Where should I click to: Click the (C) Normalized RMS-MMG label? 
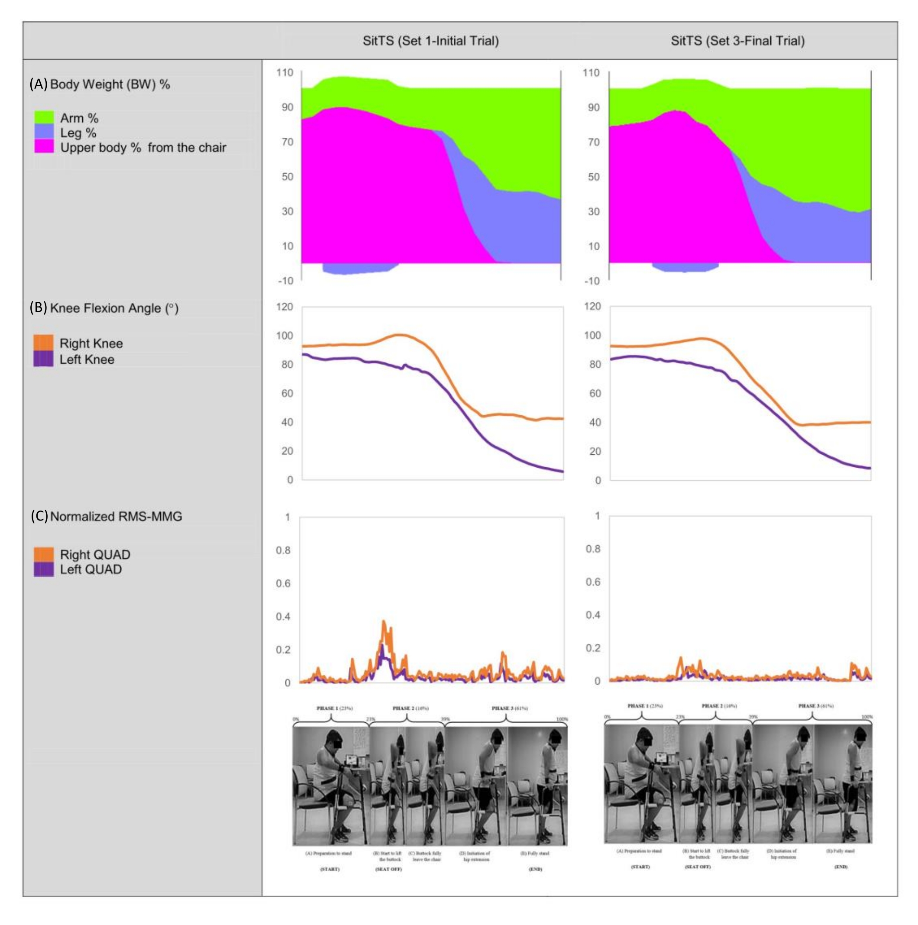106,516
